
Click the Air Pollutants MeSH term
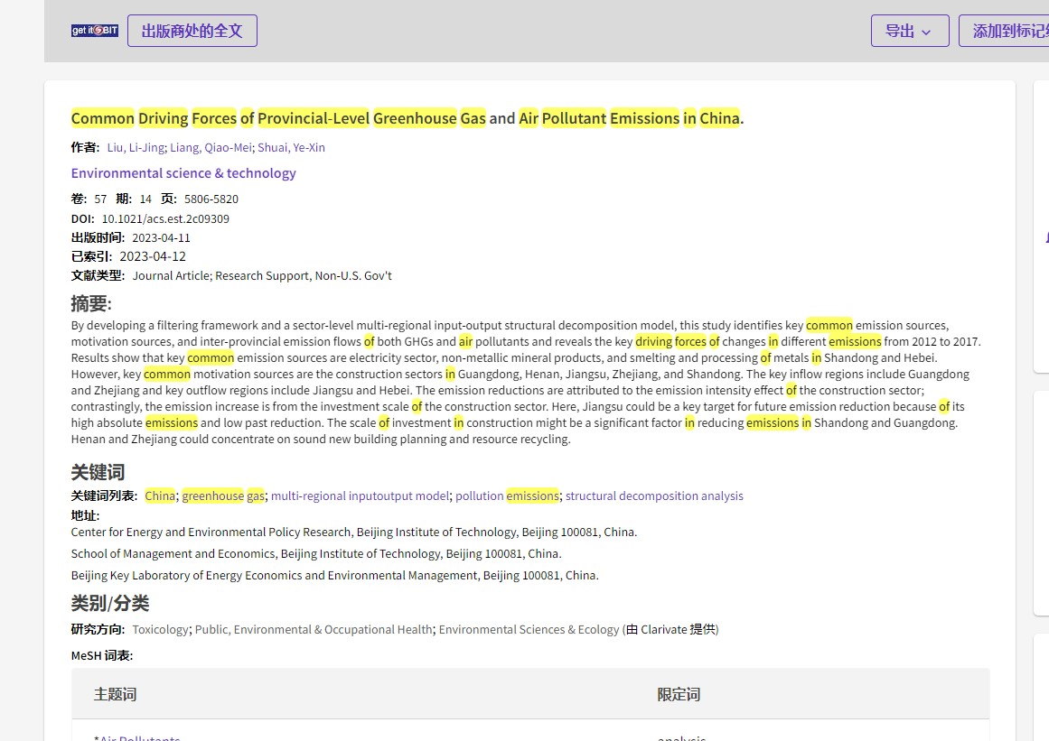pyautogui.click(x=139, y=737)
